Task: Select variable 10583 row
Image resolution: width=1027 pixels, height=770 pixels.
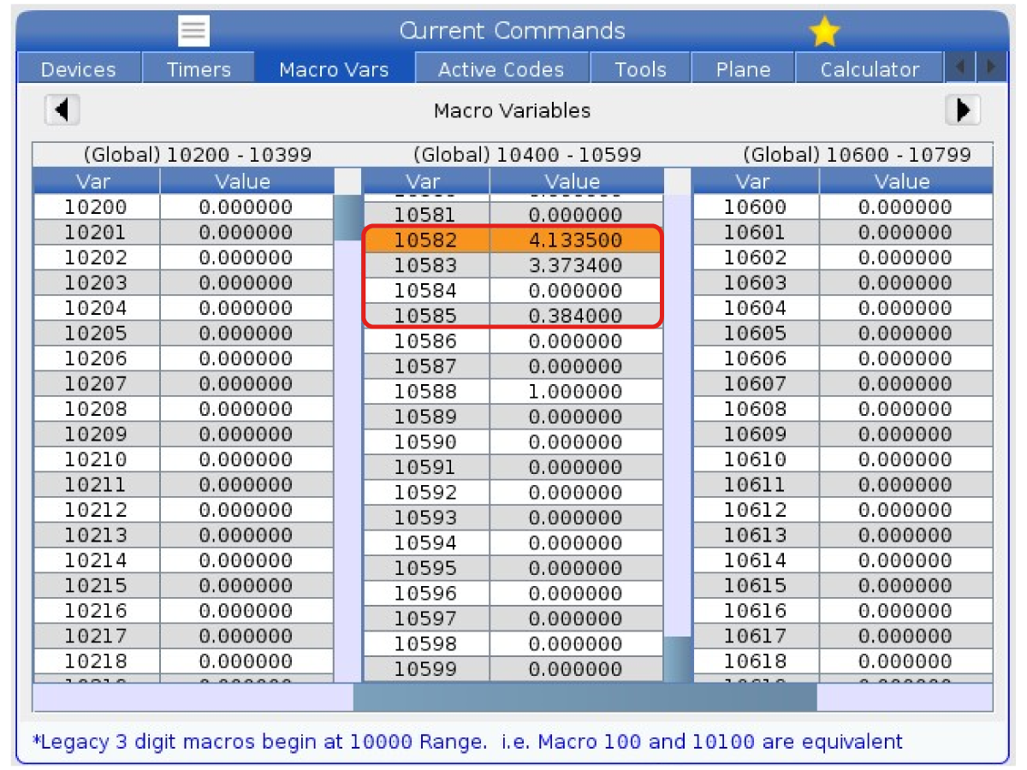Action: coord(513,265)
